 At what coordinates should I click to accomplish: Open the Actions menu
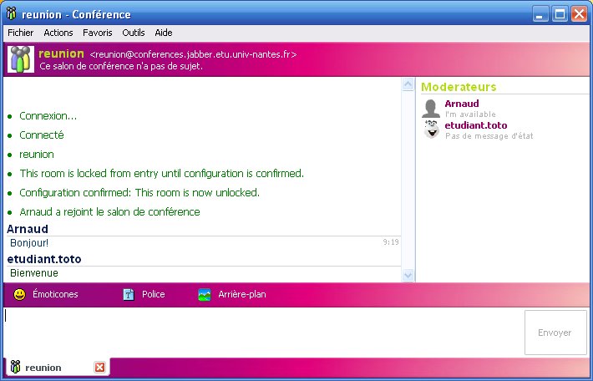pyautogui.click(x=58, y=33)
